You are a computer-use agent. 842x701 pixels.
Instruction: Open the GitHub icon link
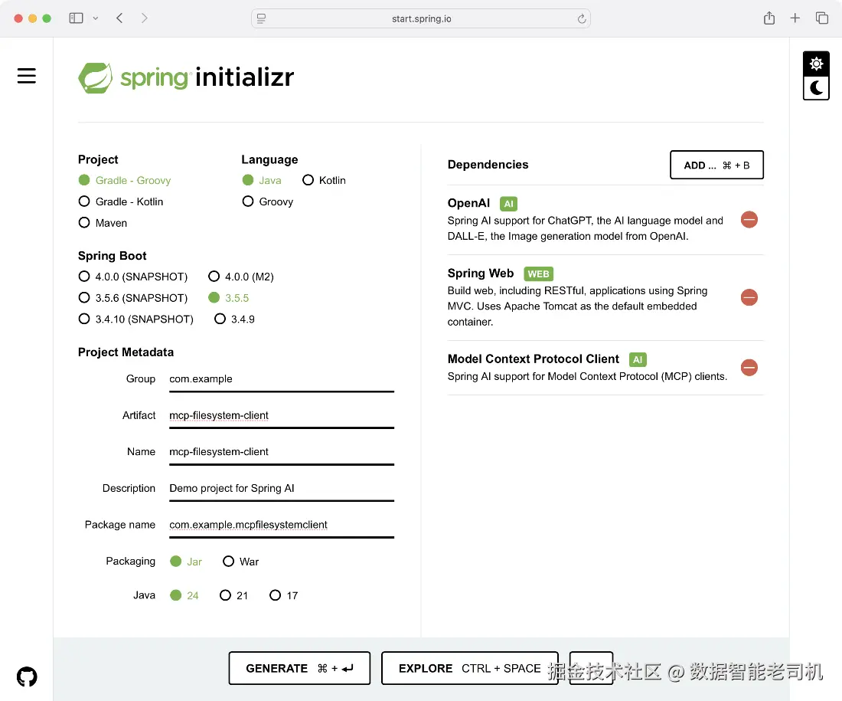pos(27,676)
